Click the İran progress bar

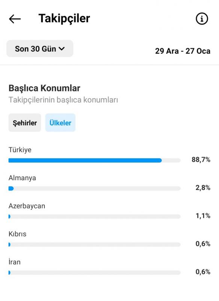pyautogui.click(x=94, y=272)
